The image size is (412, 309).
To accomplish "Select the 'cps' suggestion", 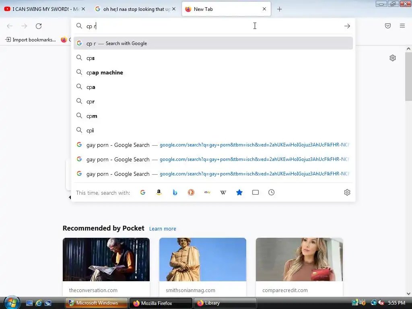I will (213, 58).
